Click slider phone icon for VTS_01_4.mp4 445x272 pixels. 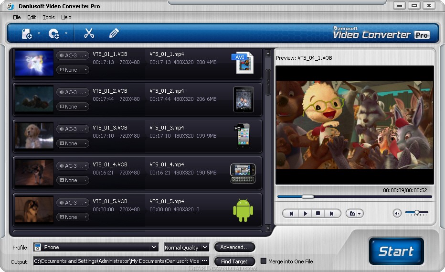click(243, 173)
